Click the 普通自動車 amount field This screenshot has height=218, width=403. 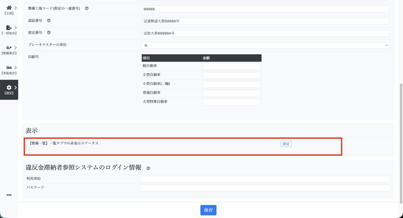pos(231,93)
